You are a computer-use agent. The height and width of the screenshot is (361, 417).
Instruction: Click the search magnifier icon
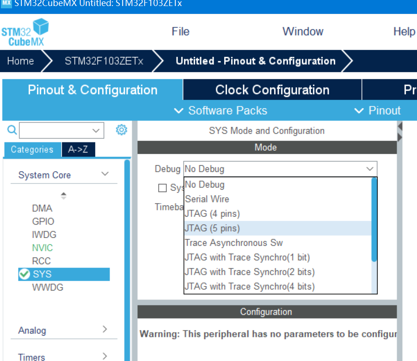click(12, 130)
